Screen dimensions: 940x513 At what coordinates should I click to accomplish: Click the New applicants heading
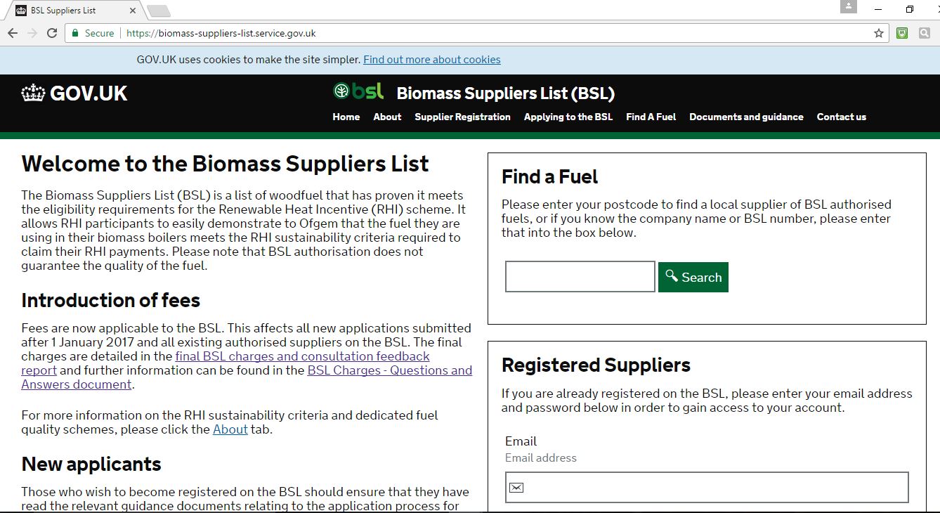point(91,465)
